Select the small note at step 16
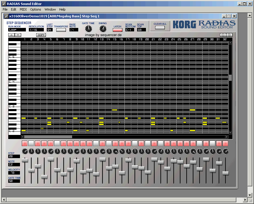Screen dimensions: 254x204 click(119, 122)
